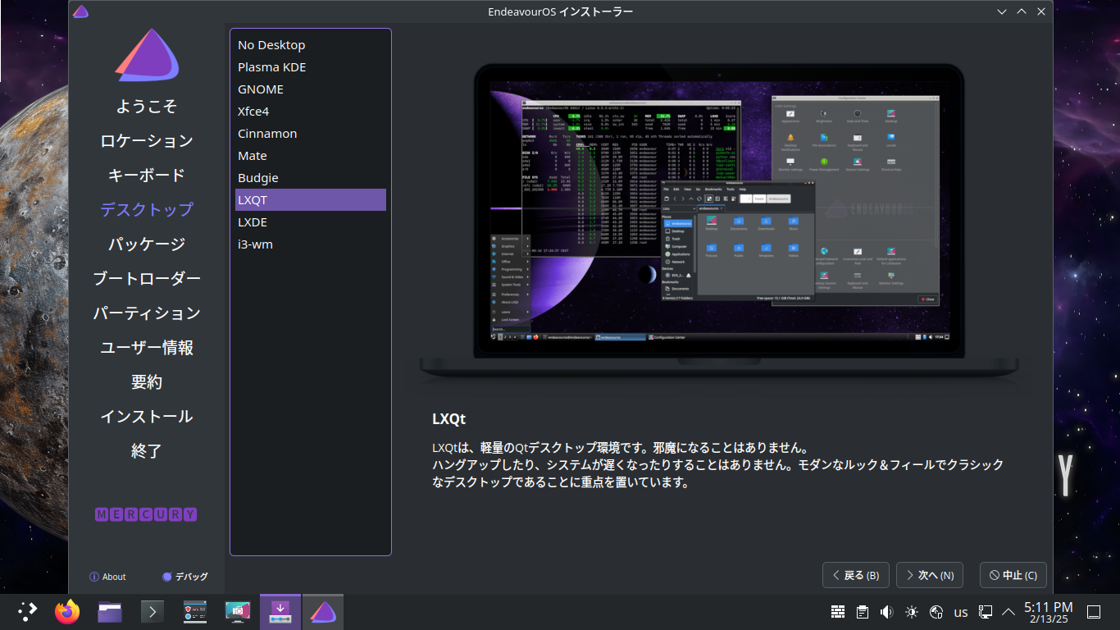Open the clipboard tray icon
This screenshot has height=630, width=1120.
click(863, 612)
